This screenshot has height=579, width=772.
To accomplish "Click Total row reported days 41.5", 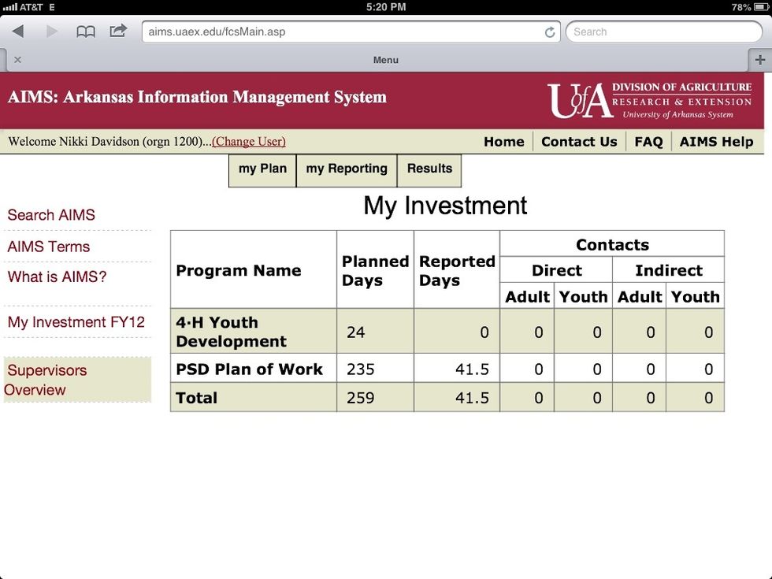I will click(x=472, y=398).
